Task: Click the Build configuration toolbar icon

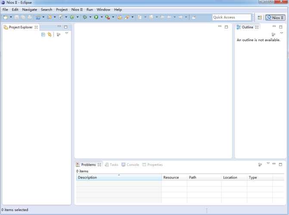Action: [x=38, y=18]
